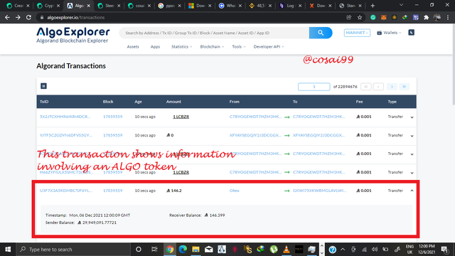Image resolution: width=455 pixels, height=256 pixels.
Task: Reload the page in Chrome
Action: [x=28, y=17]
